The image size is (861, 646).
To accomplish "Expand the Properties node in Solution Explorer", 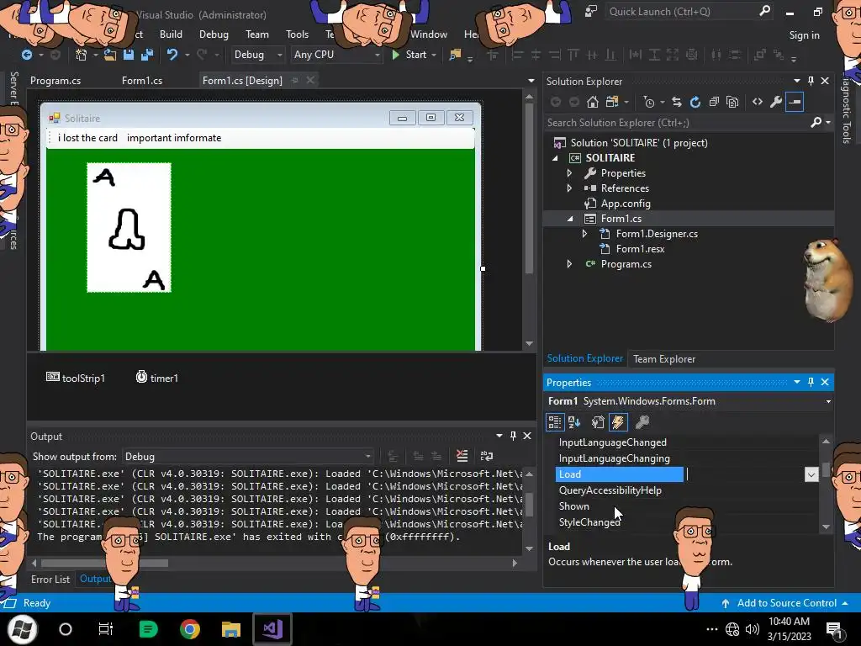I will click(569, 173).
